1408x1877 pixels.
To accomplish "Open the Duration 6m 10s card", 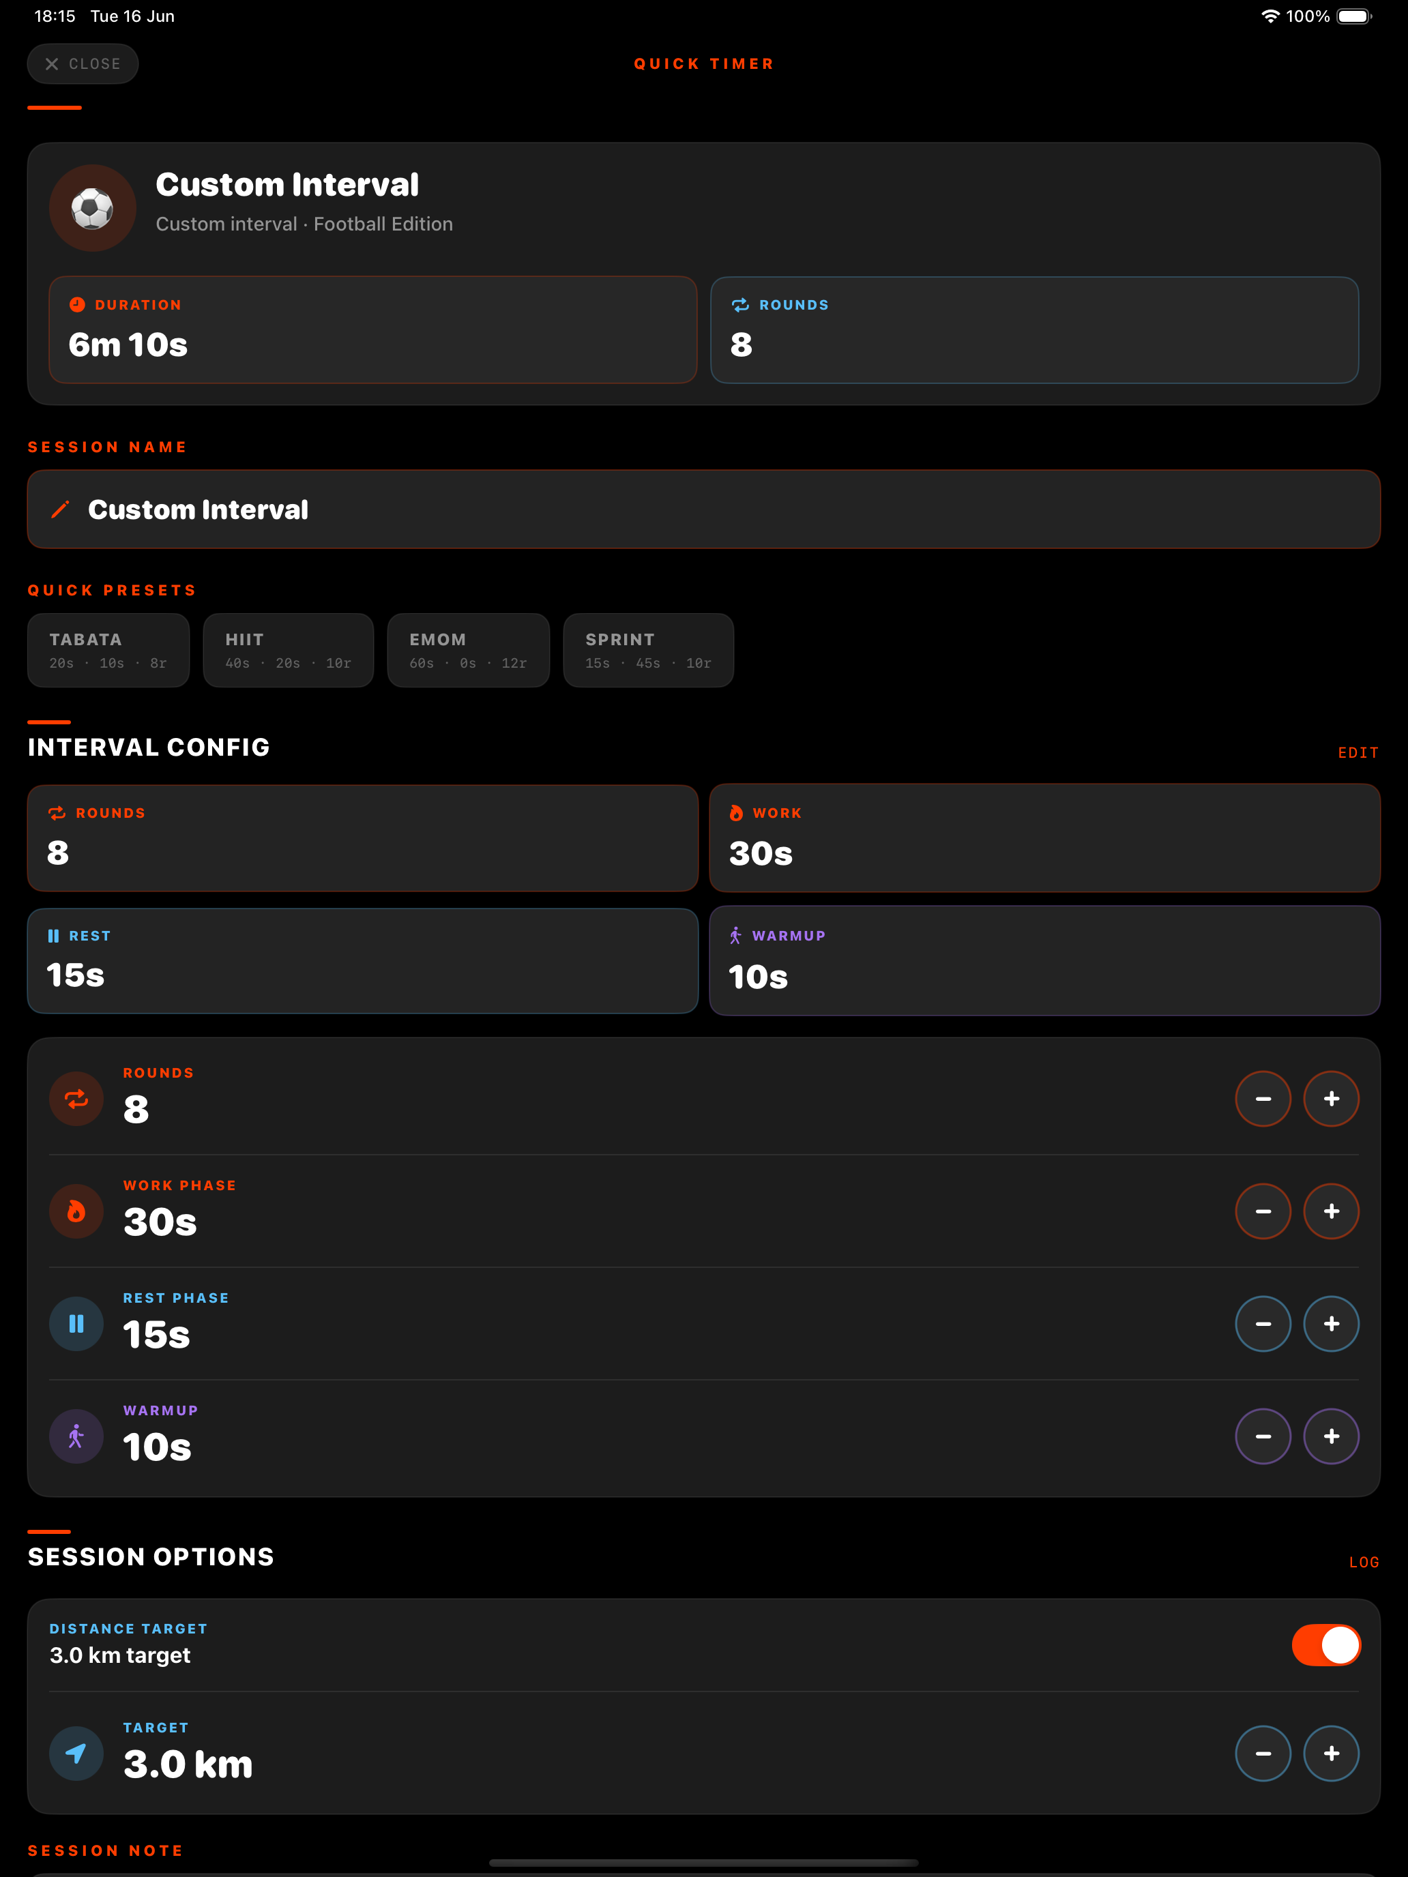I will [372, 330].
